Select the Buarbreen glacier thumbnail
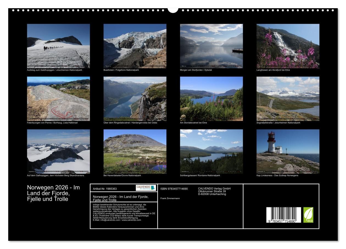 [135, 46]
